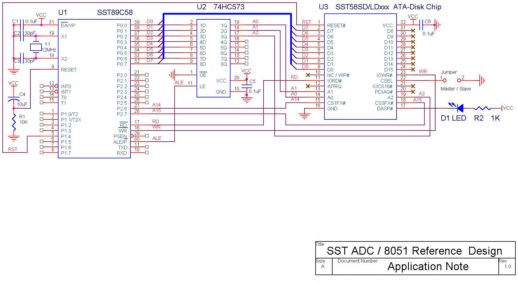Image resolution: width=518 pixels, height=283 pixels.
Task: Select the 'Application Note' document field
Action: click(428, 266)
